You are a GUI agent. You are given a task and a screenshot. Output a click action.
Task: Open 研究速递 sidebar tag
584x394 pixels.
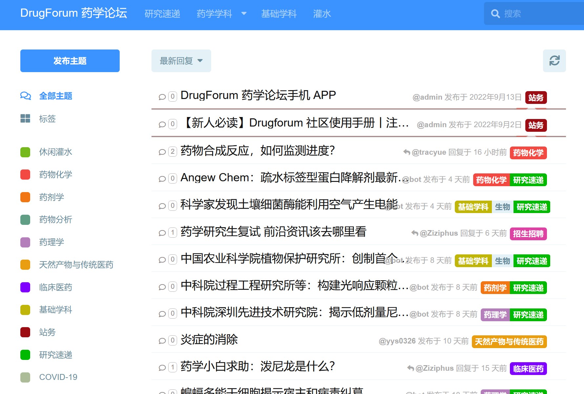pyautogui.click(x=56, y=355)
